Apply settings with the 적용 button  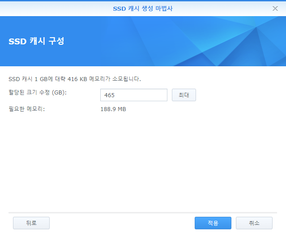[x=213, y=223]
